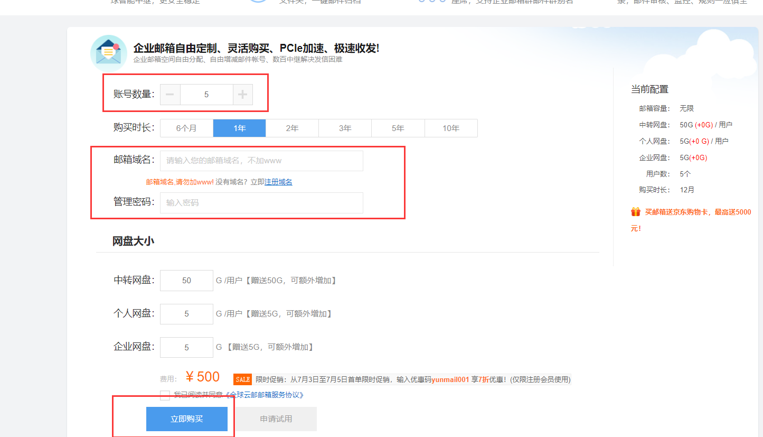This screenshot has height=437, width=763.
Task: Choose the 2年 duration option
Action: pyautogui.click(x=292, y=128)
